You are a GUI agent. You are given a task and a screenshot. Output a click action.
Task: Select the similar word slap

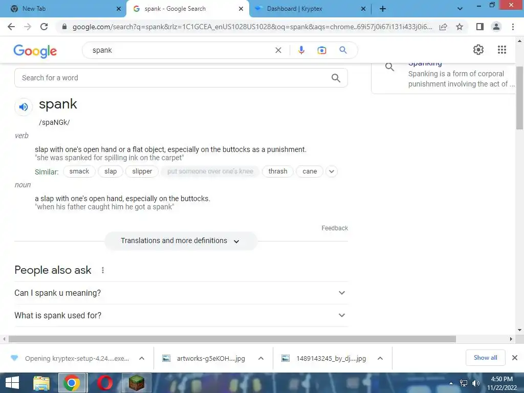[111, 171]
